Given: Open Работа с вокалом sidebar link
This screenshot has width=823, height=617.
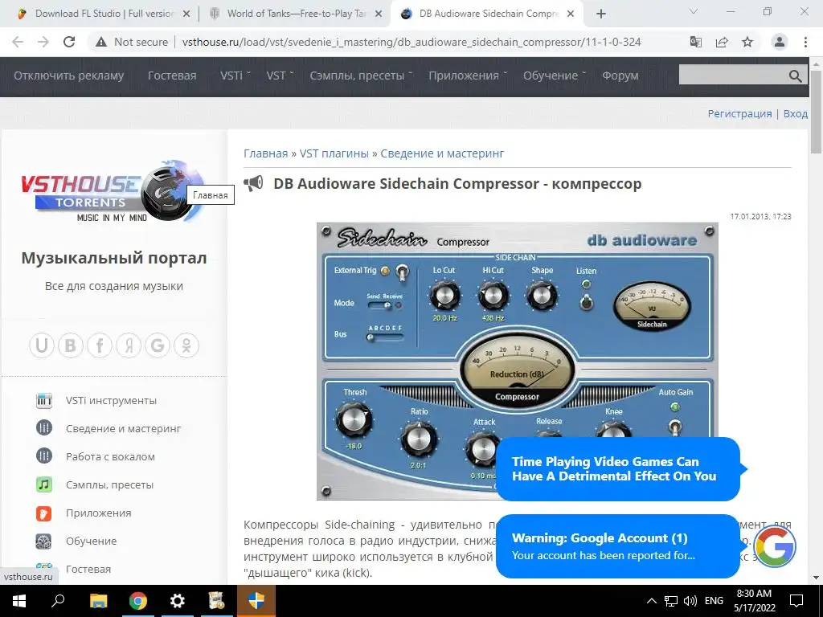Looking at the screenshot, I should 110,456.
